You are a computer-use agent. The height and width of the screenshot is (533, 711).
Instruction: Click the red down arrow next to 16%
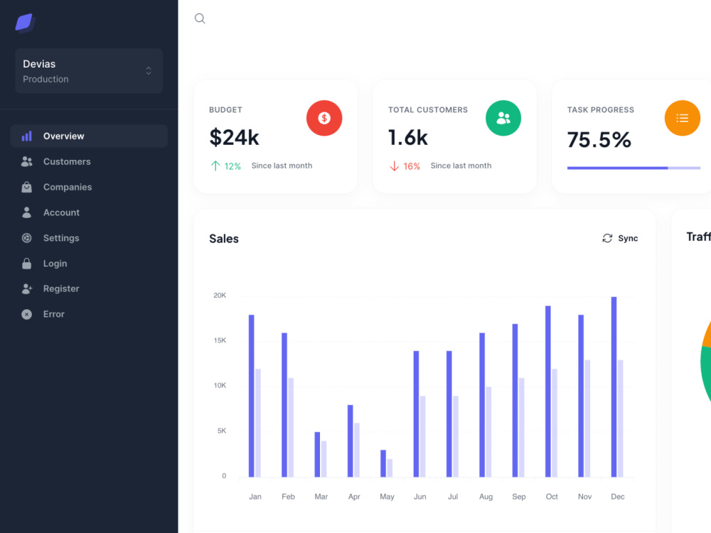(395, 166)
